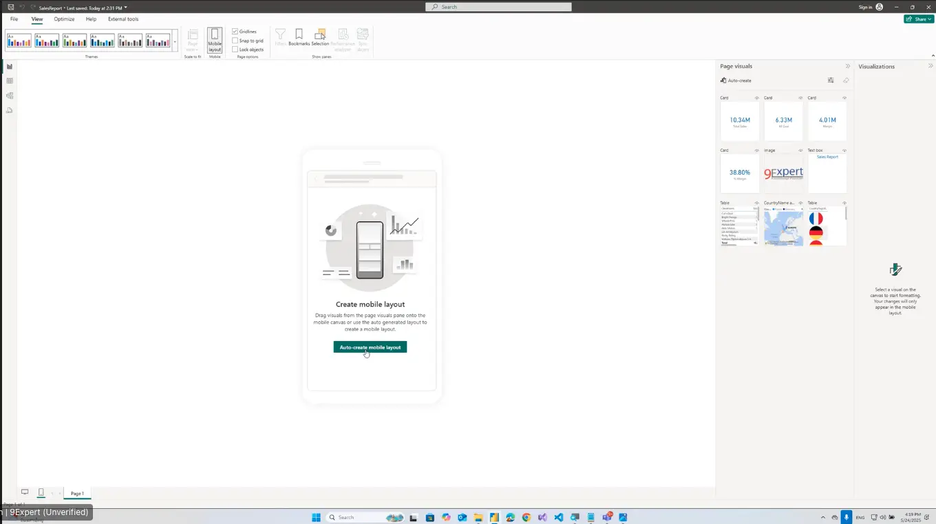This screenshot has height=524, width=936.
Task: Click the microphone icon in system tray
Action: pos(847,517)
